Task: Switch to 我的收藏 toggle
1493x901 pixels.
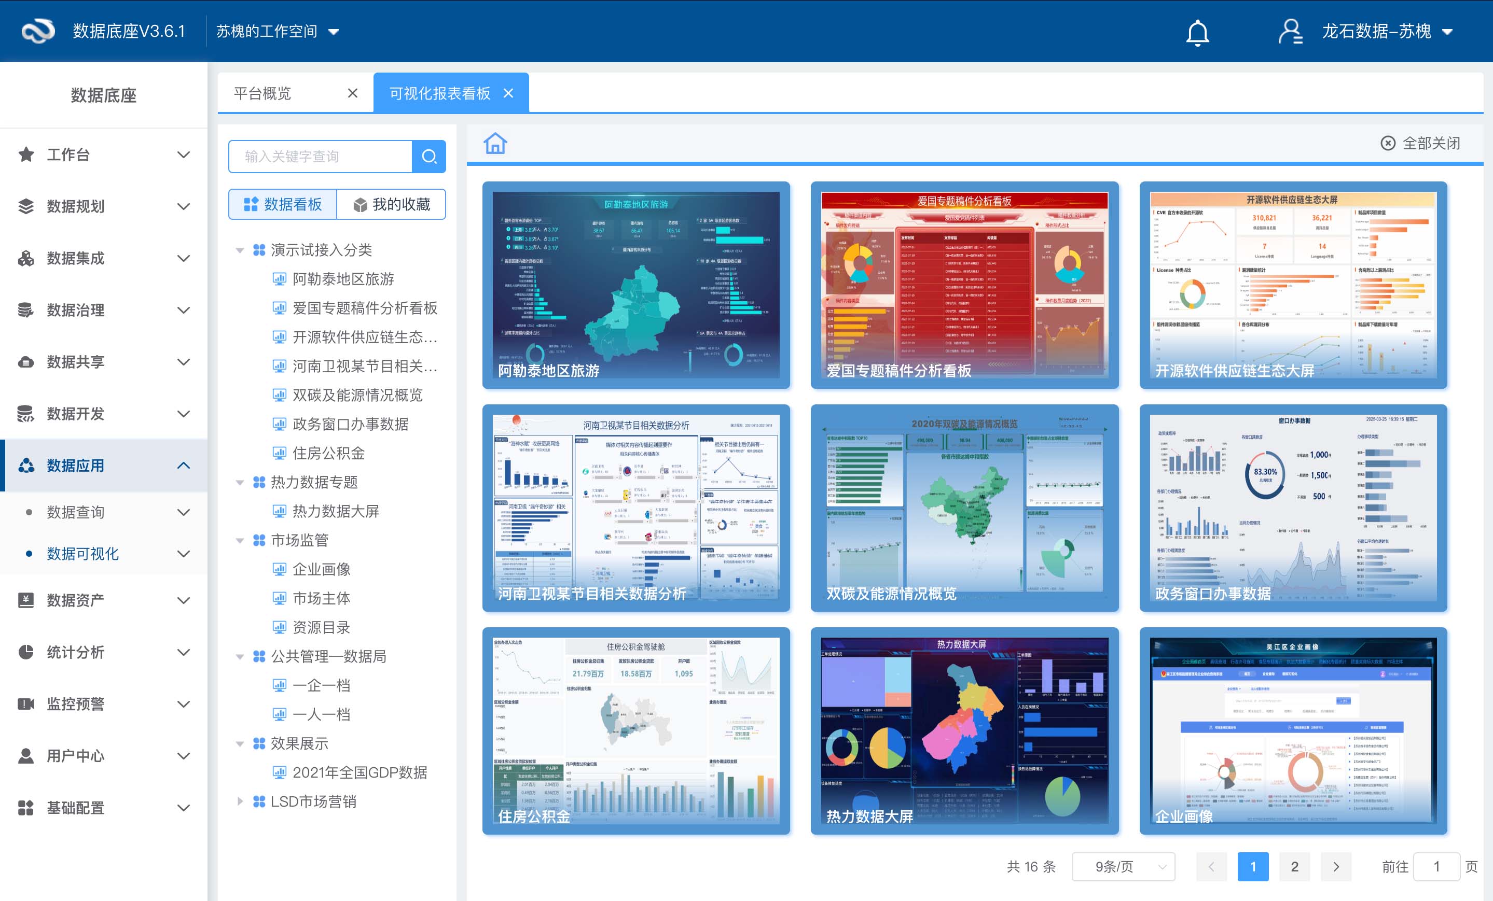Action: [x=392, y=205]
